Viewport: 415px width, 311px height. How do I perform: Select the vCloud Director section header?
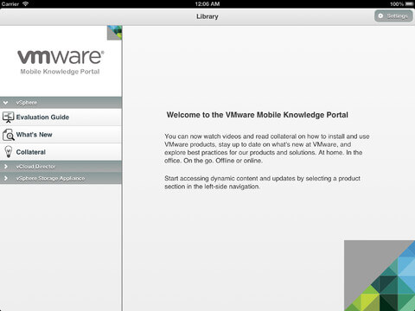point(61,167)
